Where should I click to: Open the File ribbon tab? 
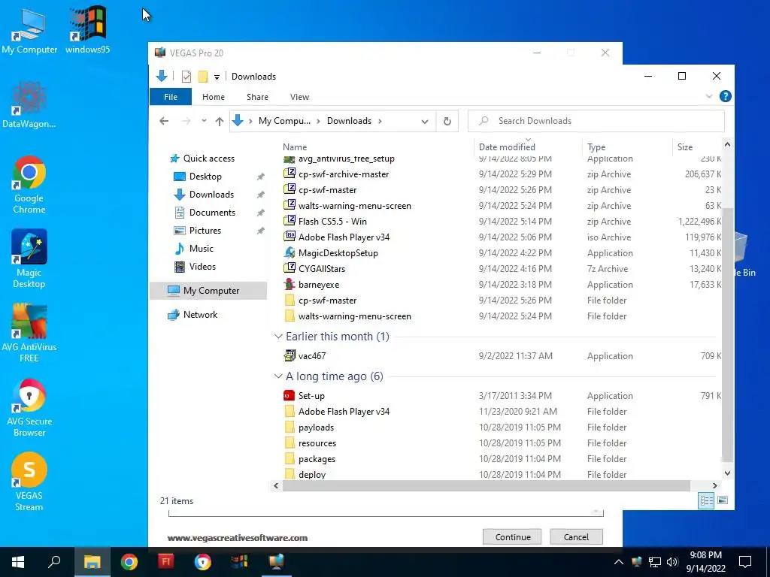coord(171,97)
